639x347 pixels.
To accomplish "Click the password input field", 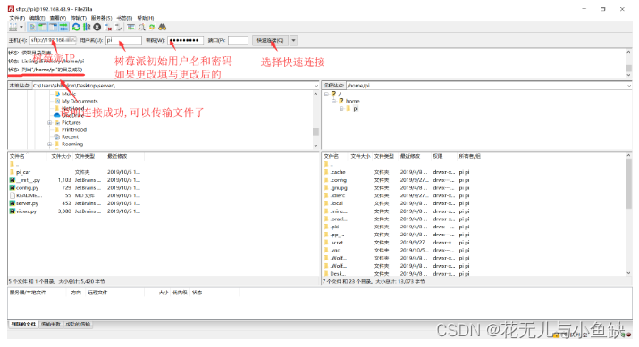I will 185,40.
